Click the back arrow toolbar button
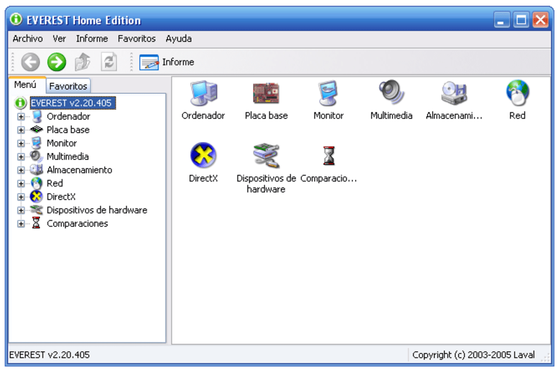 (x=30, y=62)
